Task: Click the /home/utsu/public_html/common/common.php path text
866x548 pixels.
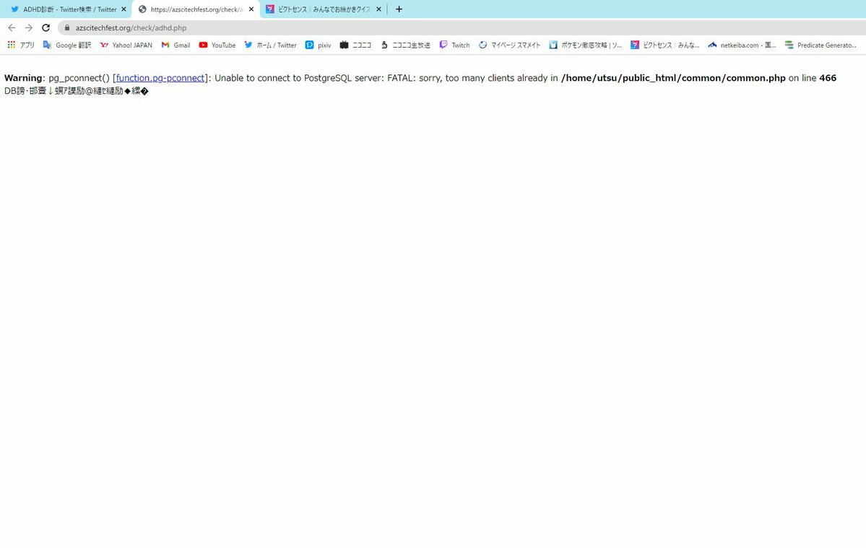Action: (673, 79)
